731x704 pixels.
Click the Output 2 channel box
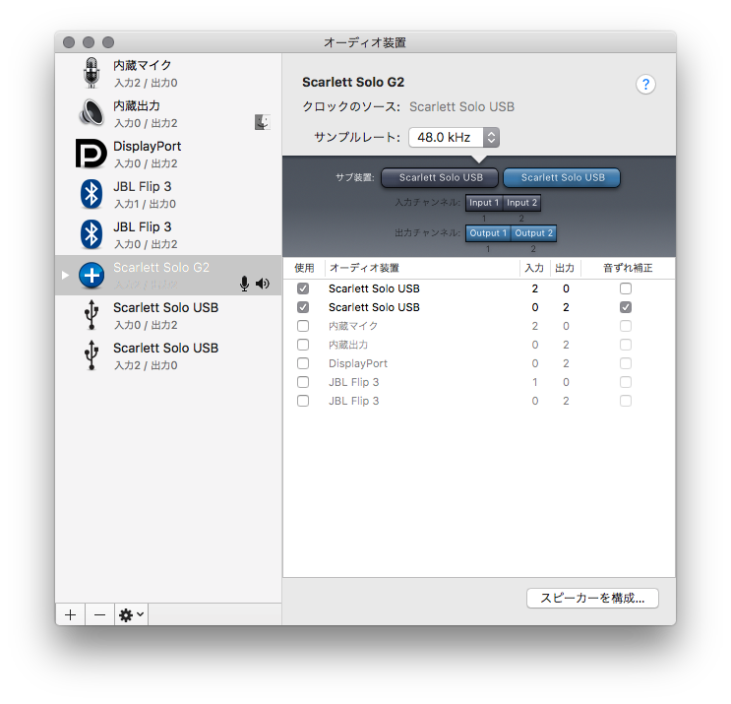(533, 233)
